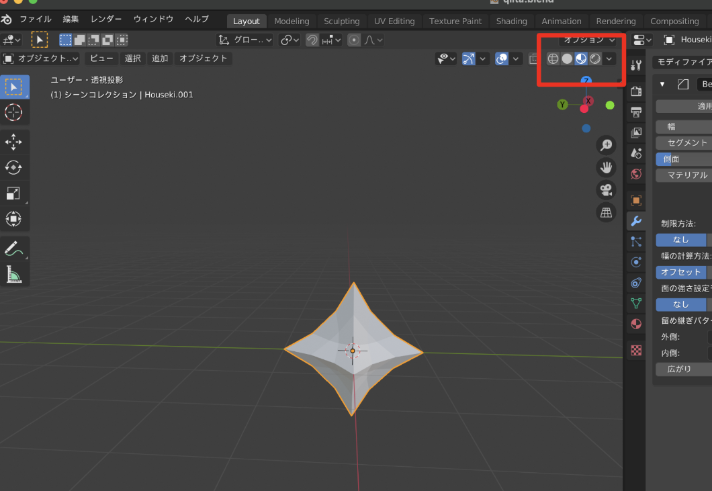712x491 pixels.
Task: Open the Material properties tab
Action: tap(636, 324)
